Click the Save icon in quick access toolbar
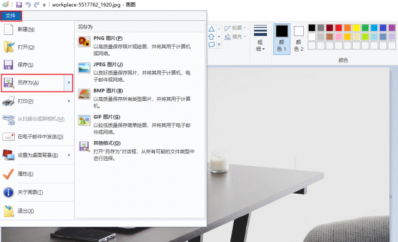The height and width of the screenshot is (242, 398). tap(19, 4)
